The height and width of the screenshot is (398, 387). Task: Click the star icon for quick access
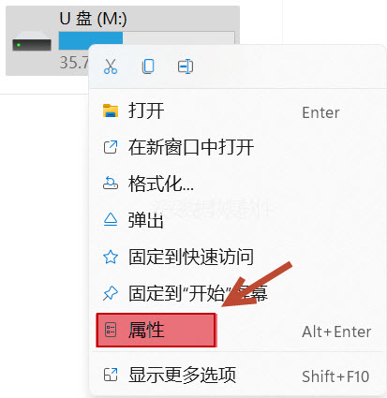[111, 257]
